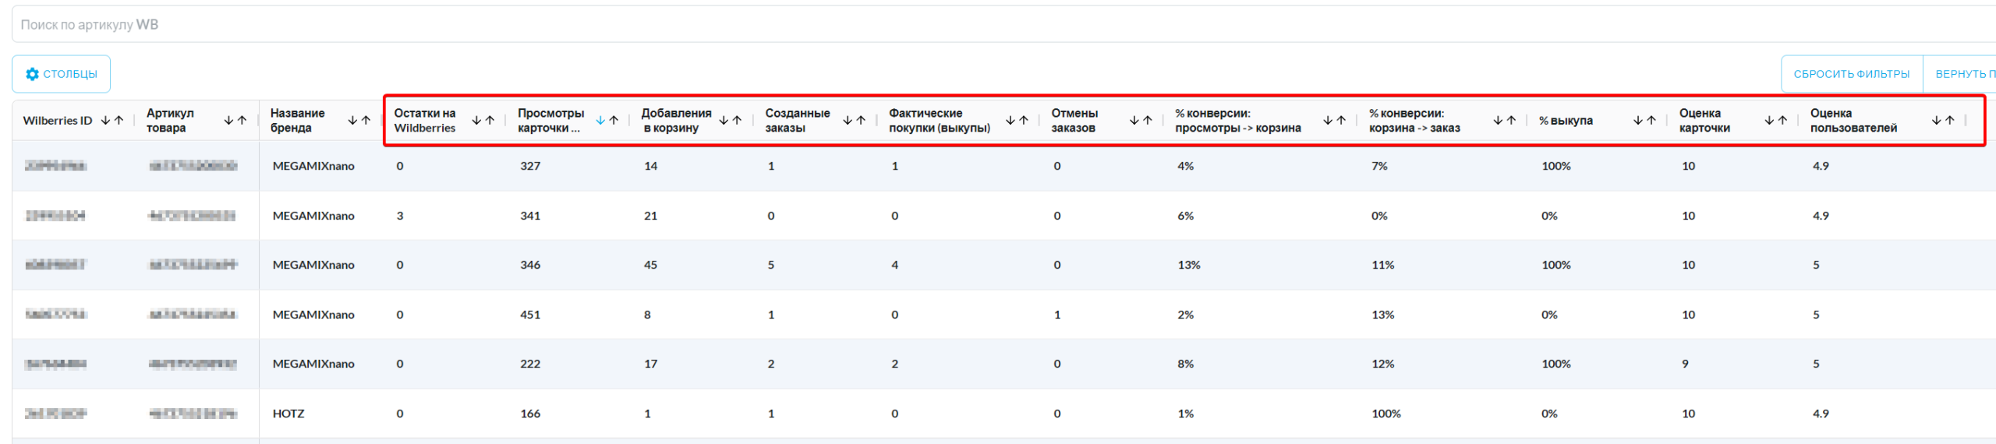Sort конверсии просмотры -> корзина ascending arrow
This screenshot has height=444, width=1996.
(x=1341, y=121)
